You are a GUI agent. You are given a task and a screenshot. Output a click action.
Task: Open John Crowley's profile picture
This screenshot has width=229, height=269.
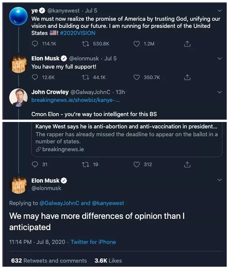(x=18, y=97)
